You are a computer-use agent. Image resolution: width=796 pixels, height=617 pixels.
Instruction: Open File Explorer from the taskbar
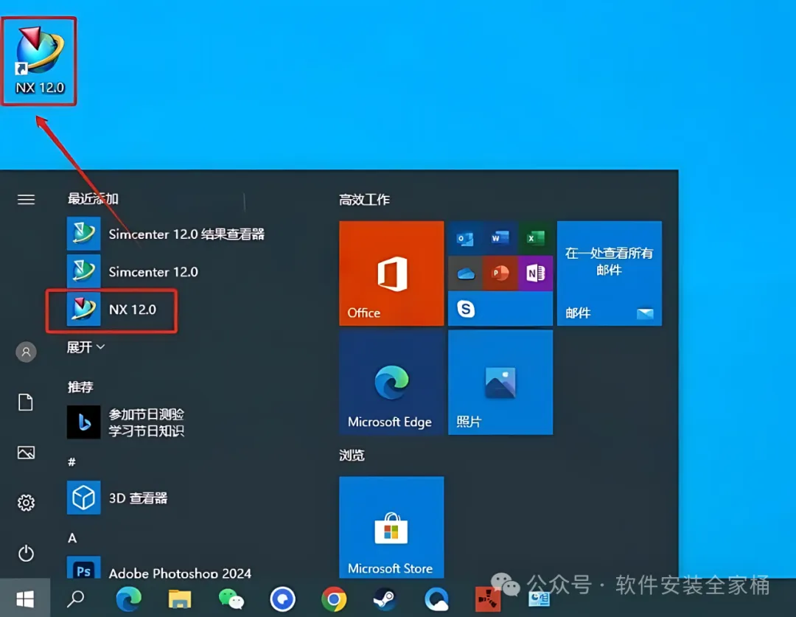click(180, 599)
